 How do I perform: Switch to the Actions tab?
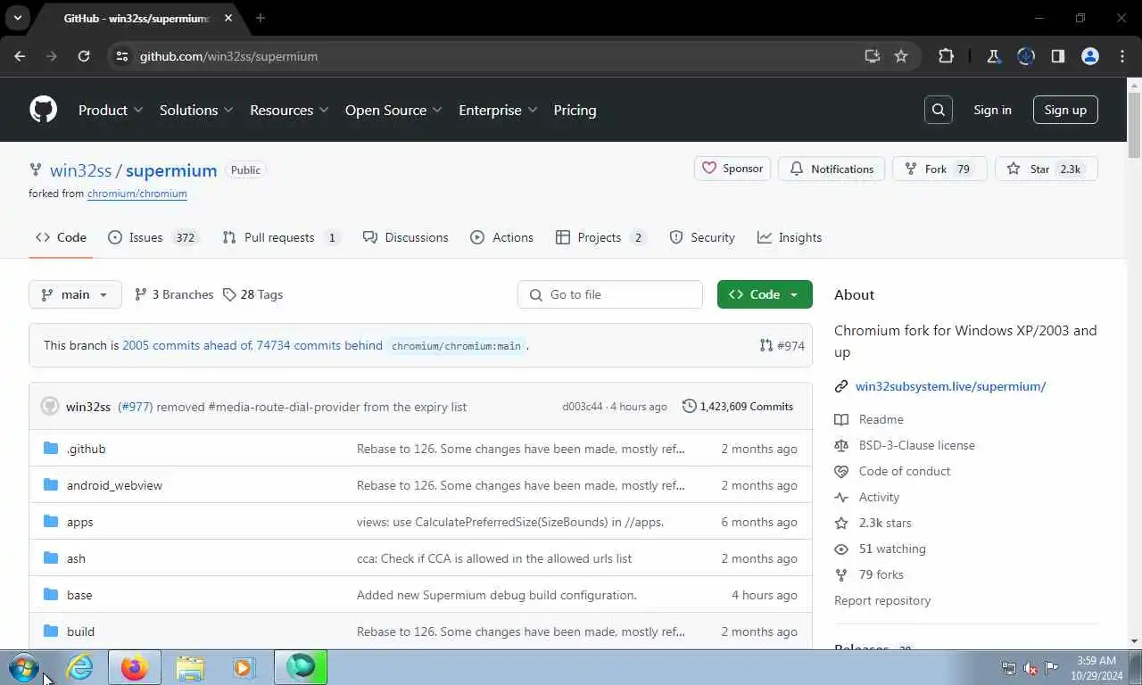pos(502,237)
